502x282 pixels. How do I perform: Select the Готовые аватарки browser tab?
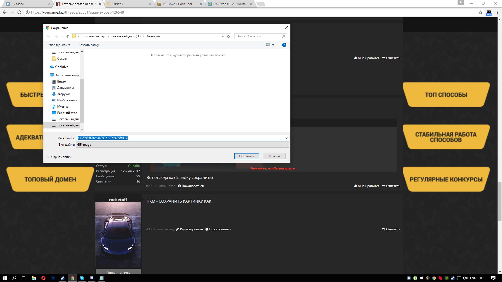78,4
